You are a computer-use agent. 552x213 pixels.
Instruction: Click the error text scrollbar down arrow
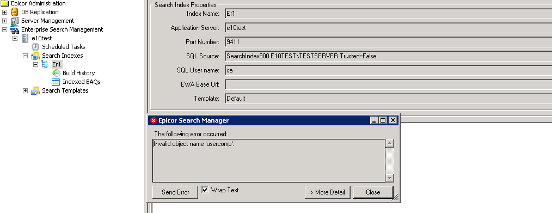coord(390,178)
